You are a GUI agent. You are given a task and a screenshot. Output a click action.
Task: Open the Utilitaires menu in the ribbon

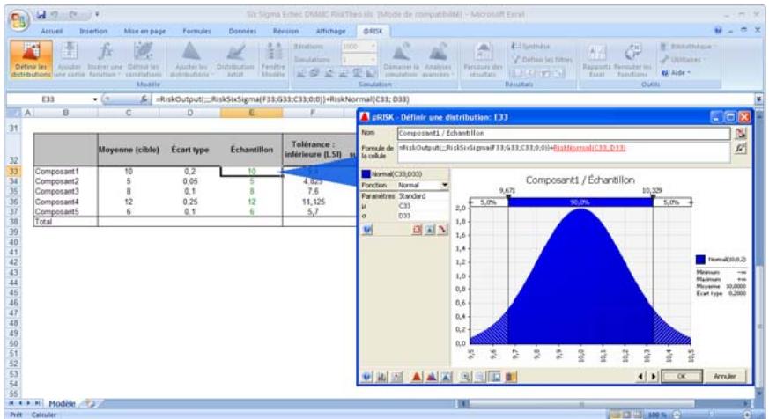tap(682, 60)
